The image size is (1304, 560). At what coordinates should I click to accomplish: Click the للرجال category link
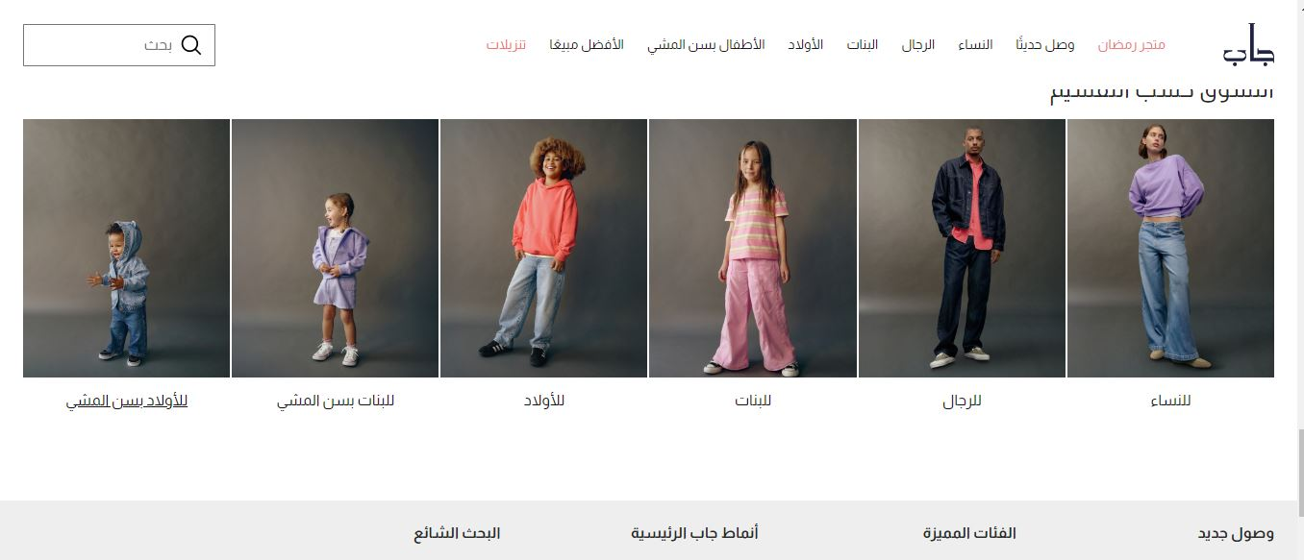point(962,401)
